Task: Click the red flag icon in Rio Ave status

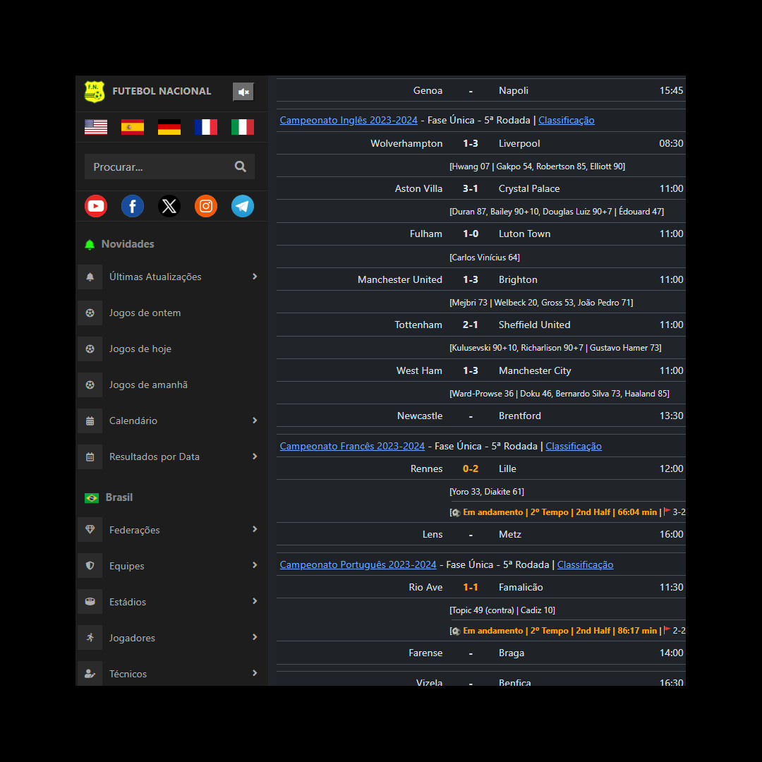Action: coord(667,630)
